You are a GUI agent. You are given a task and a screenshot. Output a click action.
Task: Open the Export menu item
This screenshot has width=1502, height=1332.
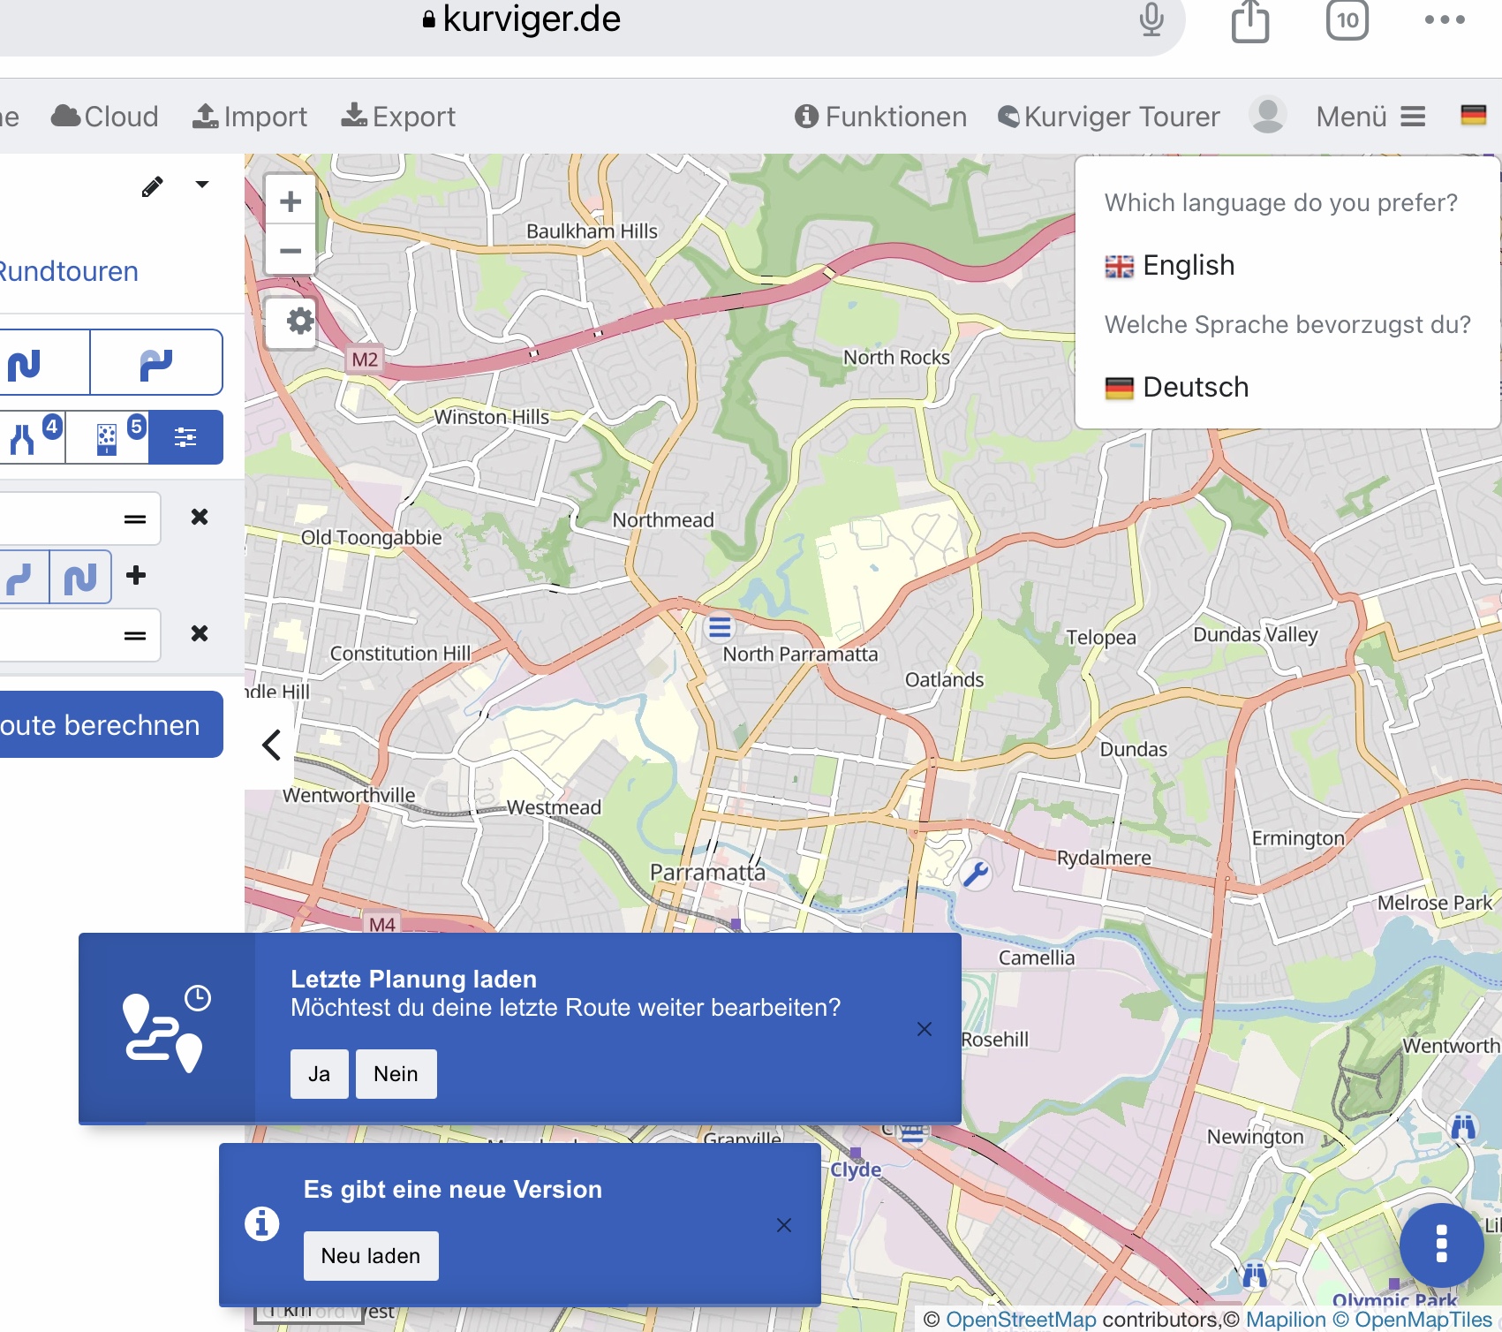coord(398,117)
